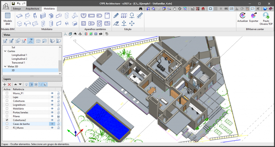Collapse the Cortes tree group
The width and height of the screenshot is (275, 147).
(5, 51)
